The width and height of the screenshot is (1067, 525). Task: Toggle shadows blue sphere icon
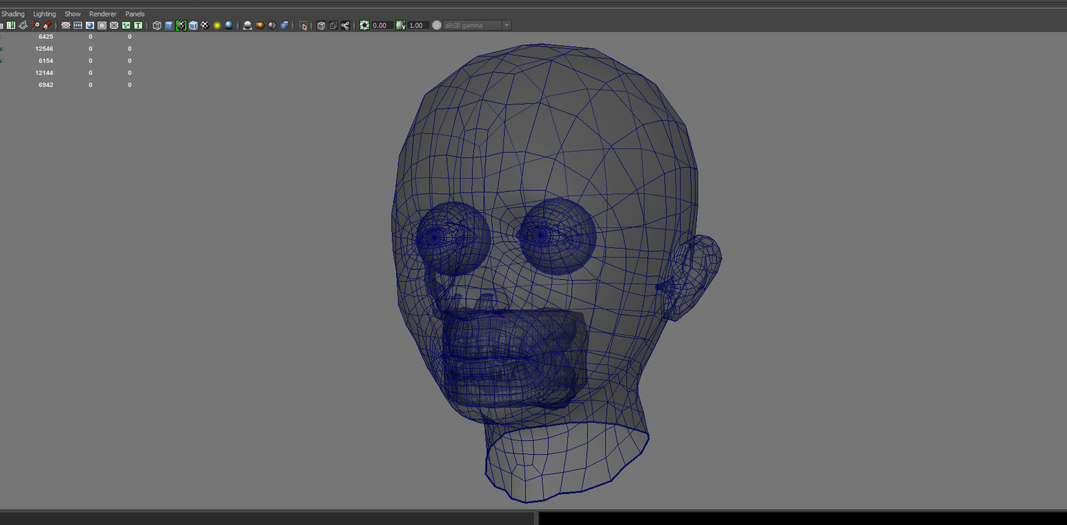coord(229,26)
